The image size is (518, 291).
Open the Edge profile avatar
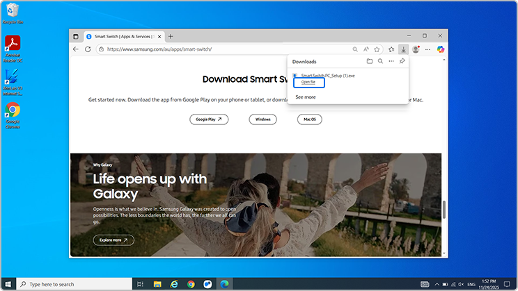416,49
